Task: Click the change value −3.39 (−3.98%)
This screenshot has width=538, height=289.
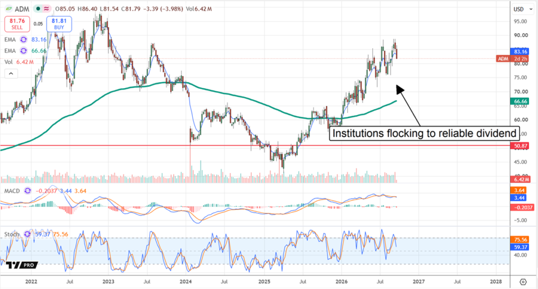Action: [x=163, y=9]
